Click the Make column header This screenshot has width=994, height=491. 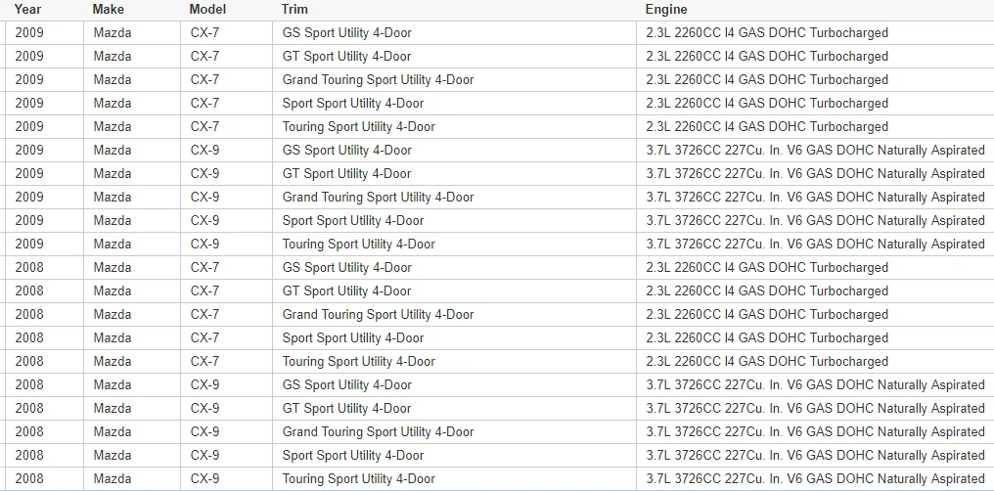132,10
